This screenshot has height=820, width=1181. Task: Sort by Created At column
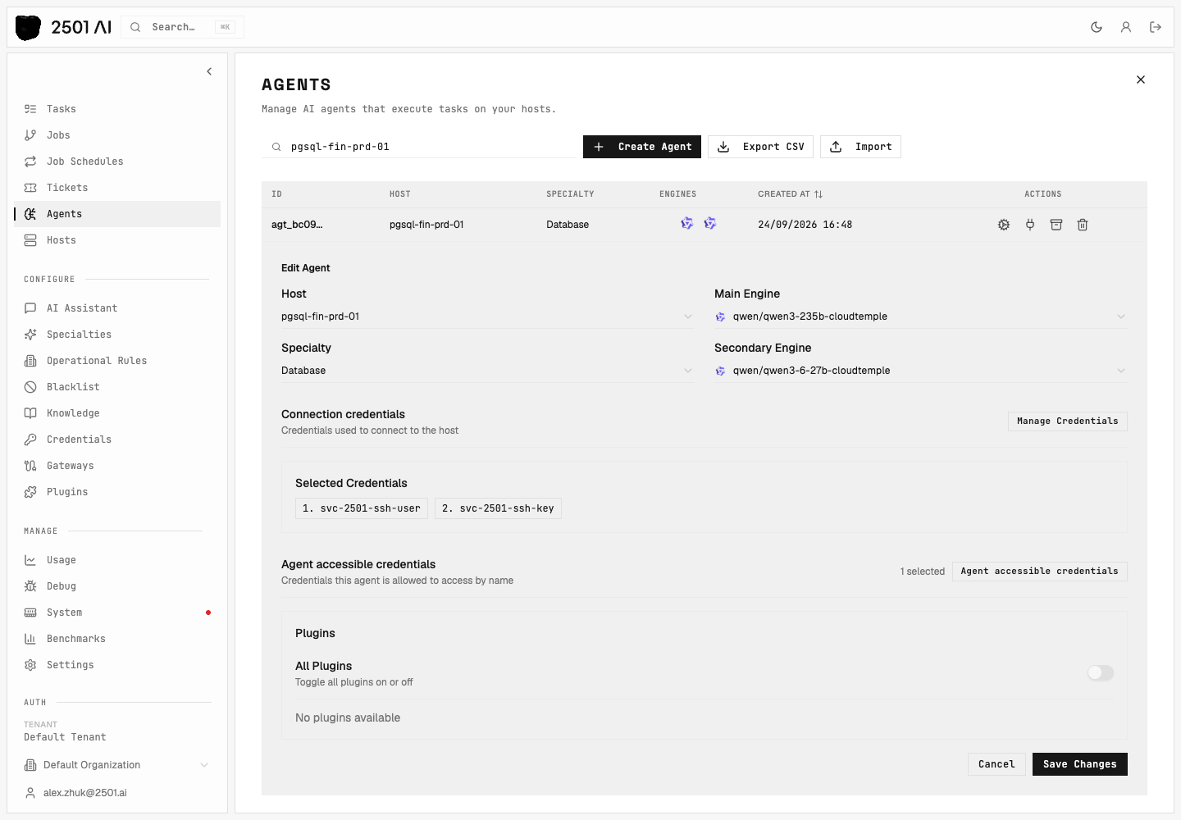790,194
